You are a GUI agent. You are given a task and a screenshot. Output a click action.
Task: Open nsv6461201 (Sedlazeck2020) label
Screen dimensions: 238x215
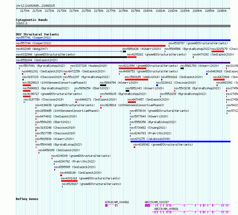click(x=43, y=71)
